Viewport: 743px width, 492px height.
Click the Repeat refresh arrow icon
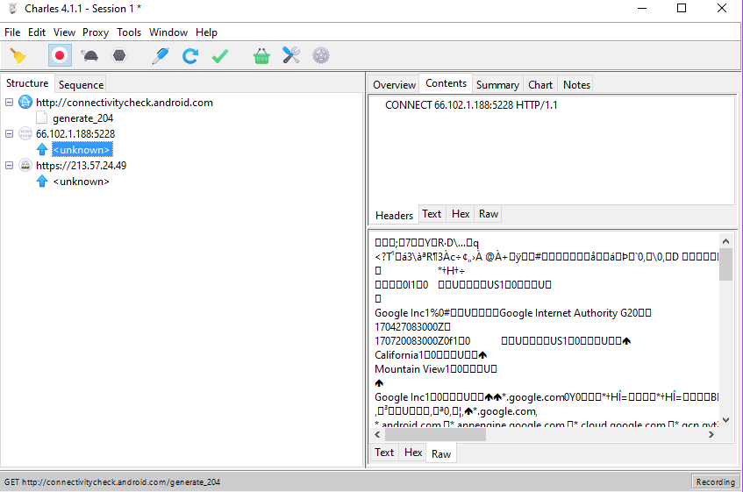pyautogui.click(x=189, y=56)
